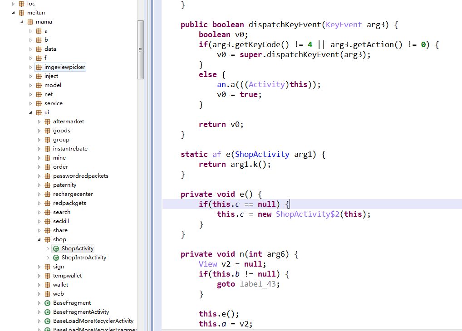Click the redpackgets package icon
462x331 pixels.
pos(47,203)
